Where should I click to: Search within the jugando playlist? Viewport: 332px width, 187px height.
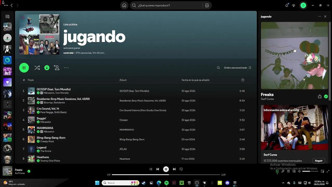[218, 68]
